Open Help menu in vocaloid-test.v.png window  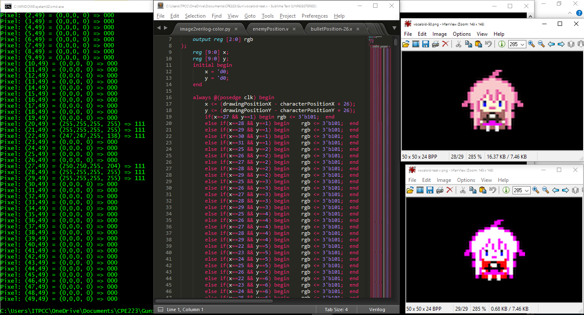point(503,180)
